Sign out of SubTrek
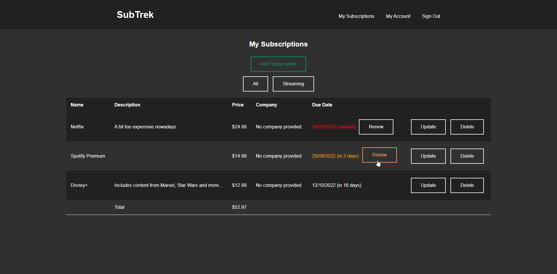557x274 pixels. (x=431, y=16)
